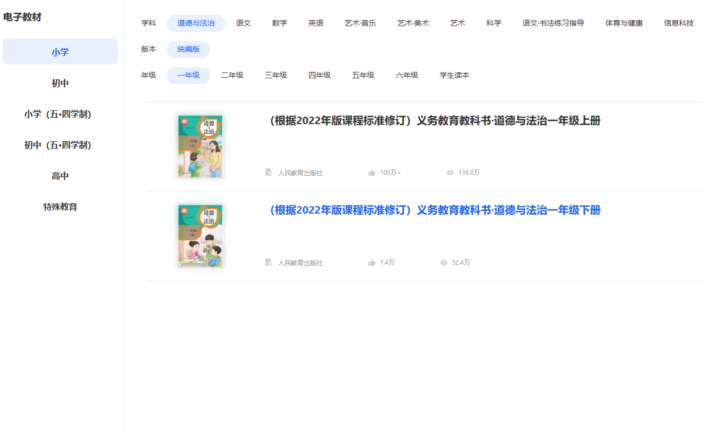
Task: Switch to the 初中 section in sidebar
Action: pos(60,83)
